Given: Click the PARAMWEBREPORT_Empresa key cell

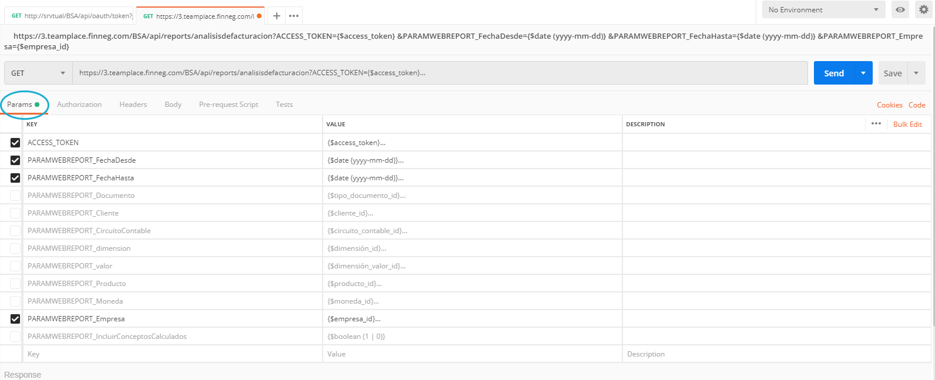Looking at the screenshot, I should click(x=172, y=319).
